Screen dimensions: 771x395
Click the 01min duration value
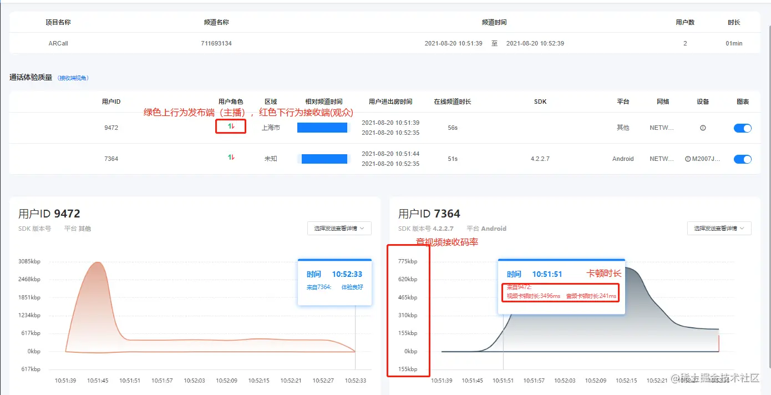734,43
